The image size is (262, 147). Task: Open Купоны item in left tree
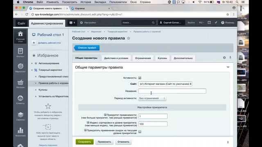(x=43, y=90)
